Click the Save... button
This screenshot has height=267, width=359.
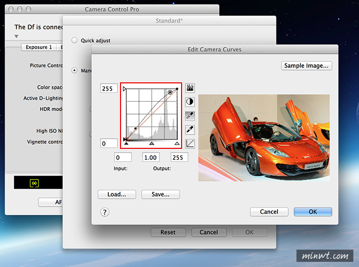tap(161, 194)
